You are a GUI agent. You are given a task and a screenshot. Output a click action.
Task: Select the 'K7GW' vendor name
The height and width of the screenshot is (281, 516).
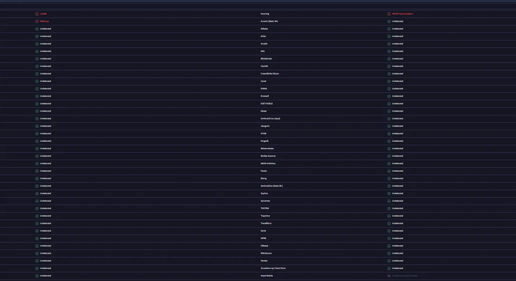pos(263,134)
